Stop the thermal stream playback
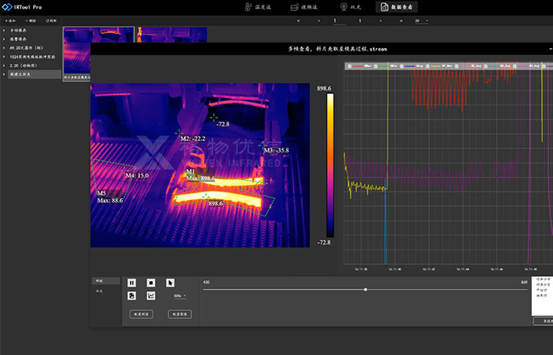 pos(151,282)
